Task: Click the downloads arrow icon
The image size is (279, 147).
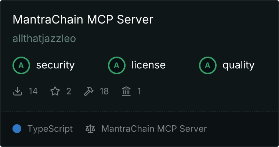Action: (x=18, y=91)
